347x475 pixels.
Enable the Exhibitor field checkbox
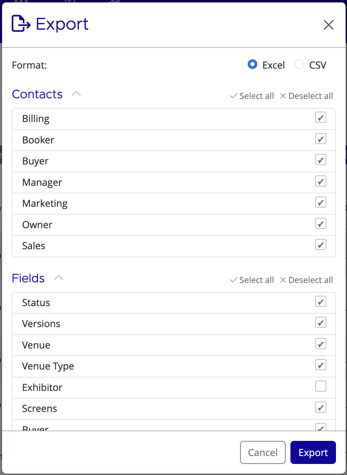pyautogui.click(x=320, y=386)
